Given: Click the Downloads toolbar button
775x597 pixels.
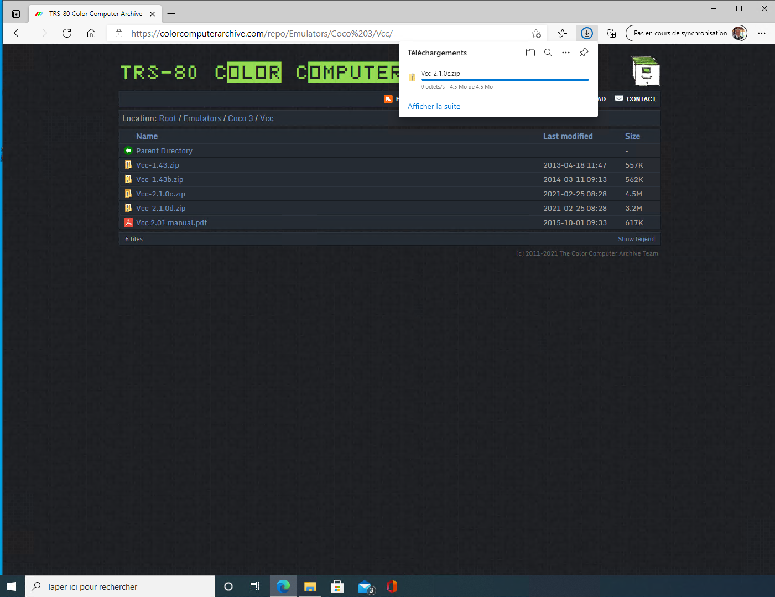Looking at the screenshot, I should click(x=586, y=33).
